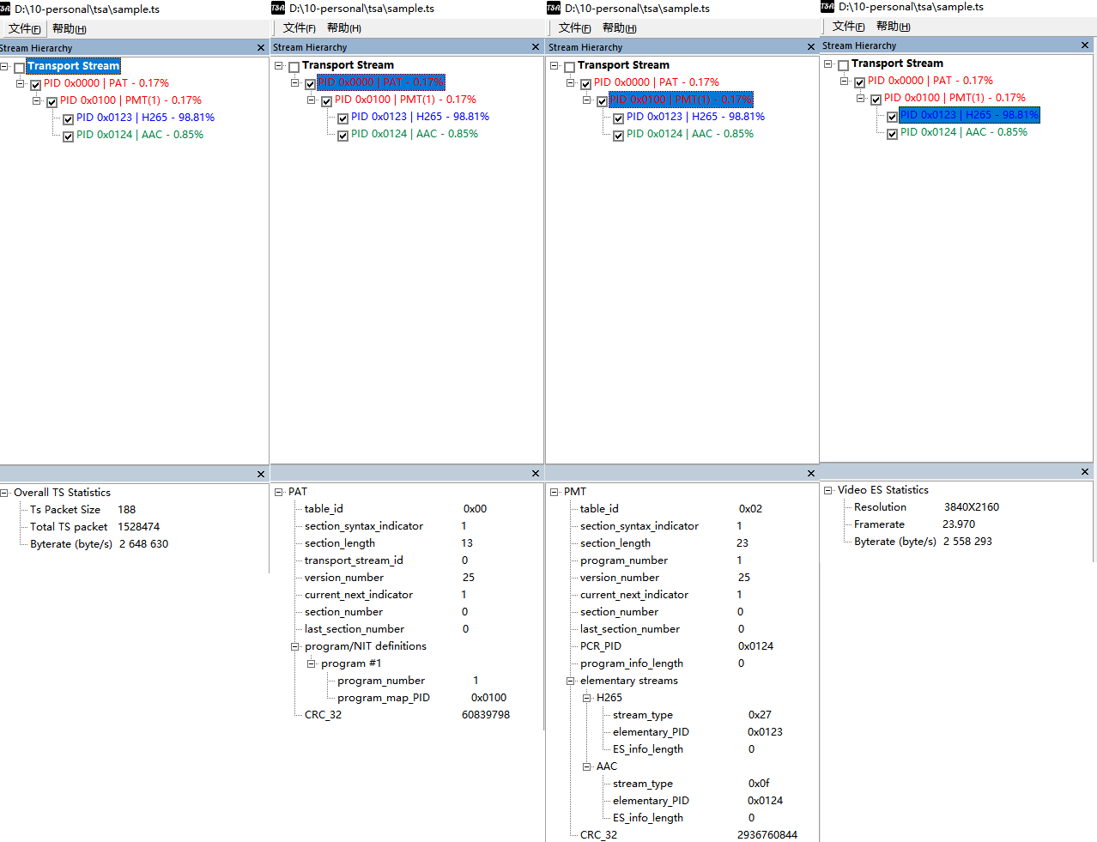
Task: Uncheck the PID 0x0124 AAC checkbox in first window
Action: tap(67, 136)
